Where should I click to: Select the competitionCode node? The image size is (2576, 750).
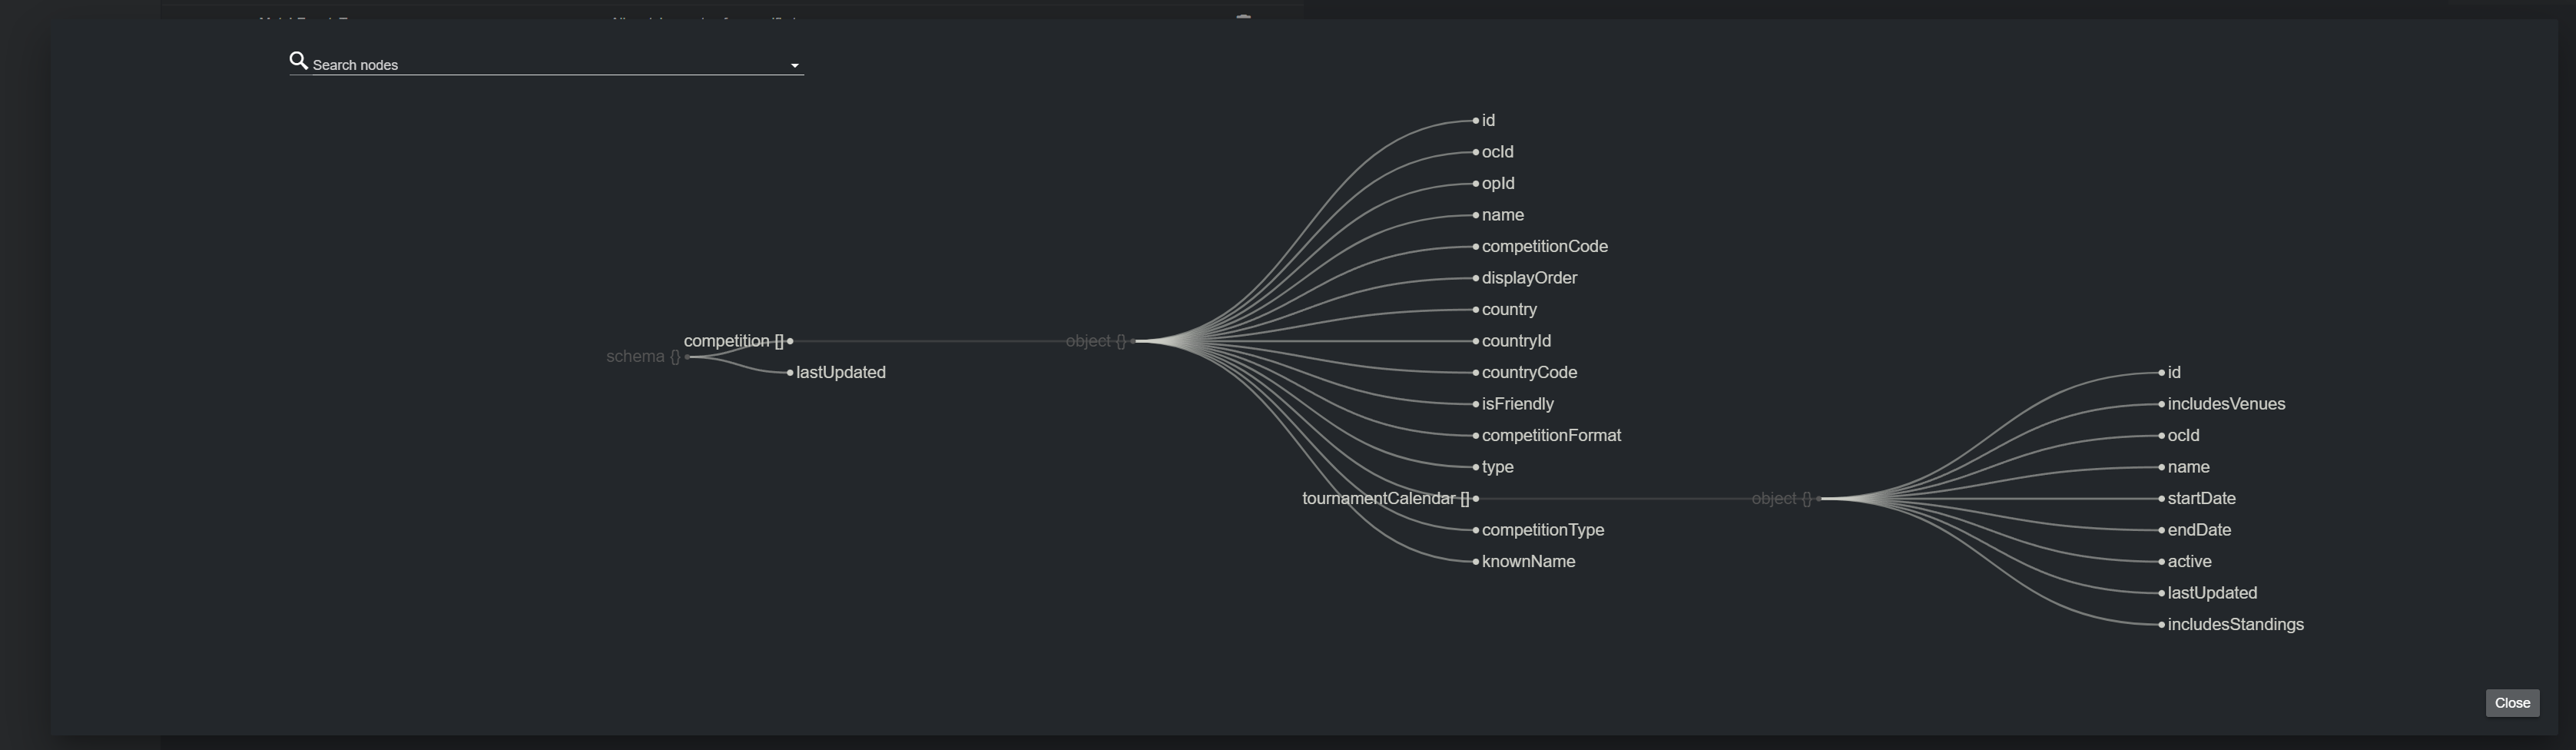click(1544, 247)
